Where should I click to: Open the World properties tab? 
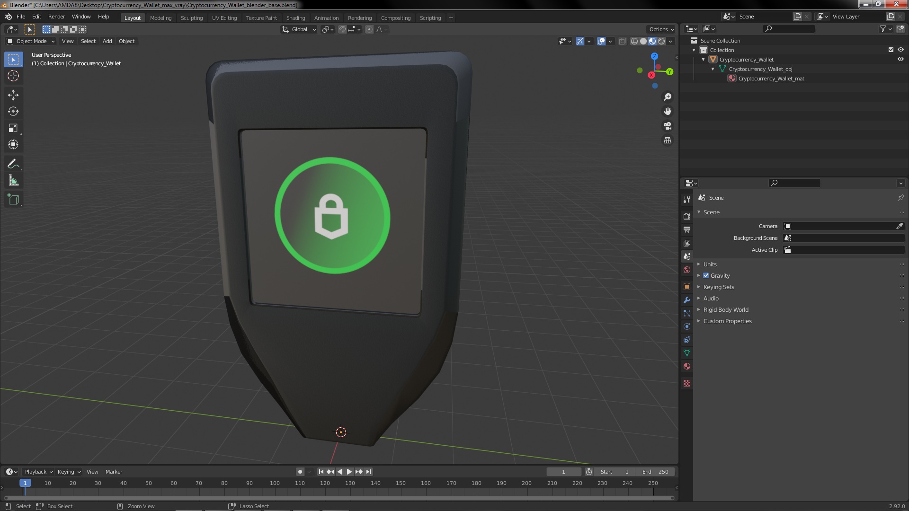click(x=687, y=270)
